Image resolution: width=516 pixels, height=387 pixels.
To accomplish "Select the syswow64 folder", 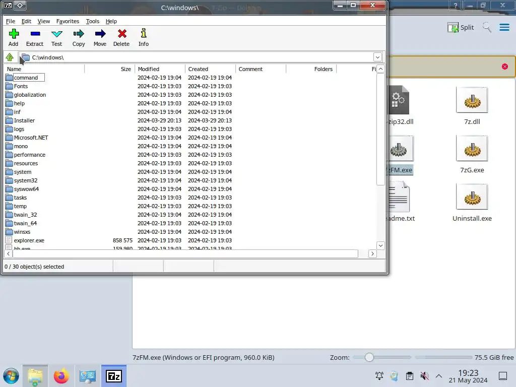I will pyautogui.click(x=26, y=189).
